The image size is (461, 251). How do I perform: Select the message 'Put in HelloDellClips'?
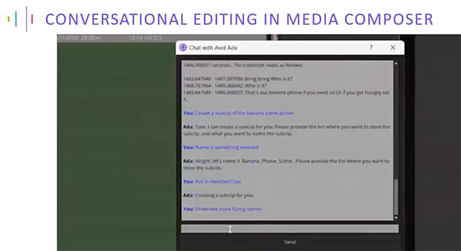click(212, 182)
